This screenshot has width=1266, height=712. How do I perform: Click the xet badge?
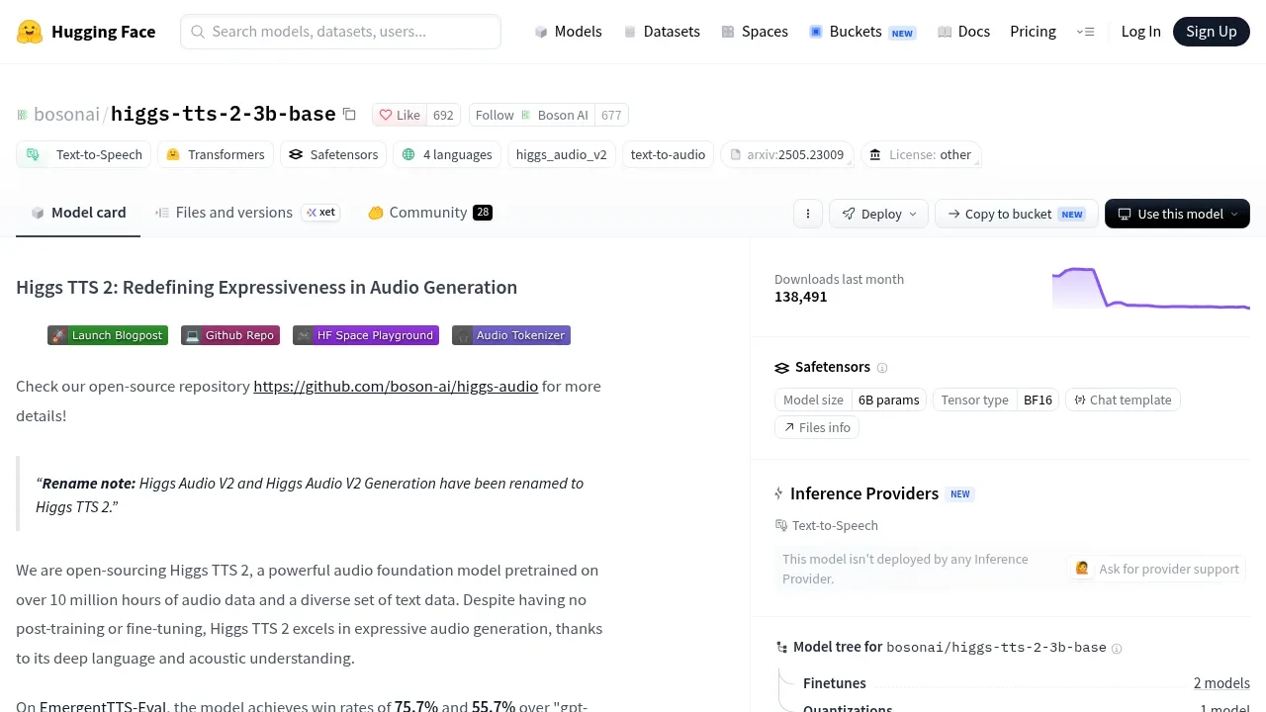coord(320,213)
